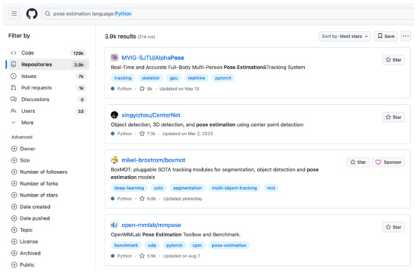Open AlphaPose 8k stargazers count
This screenshot has width=415, height=275.
point(146,89)
